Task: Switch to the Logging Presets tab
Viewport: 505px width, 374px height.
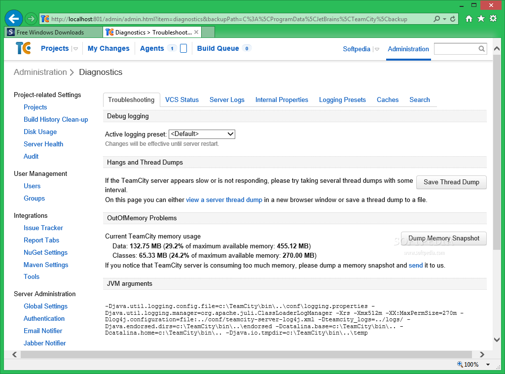Action: click(342, 100)
